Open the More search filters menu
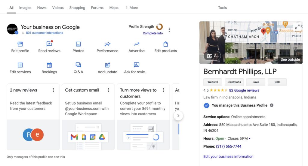The width and height of the screenshot is (308, 166). [132, 8]
